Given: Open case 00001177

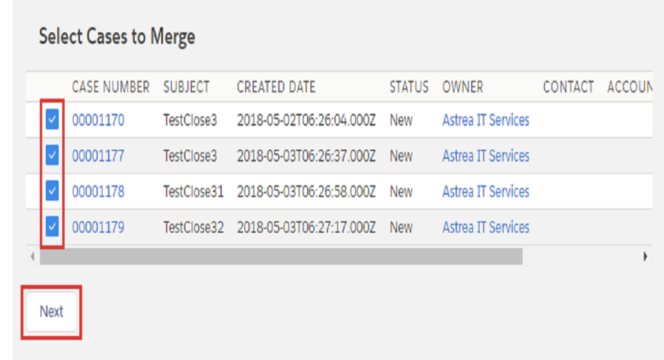Looking at the screenshot, I should coord(98,156).
